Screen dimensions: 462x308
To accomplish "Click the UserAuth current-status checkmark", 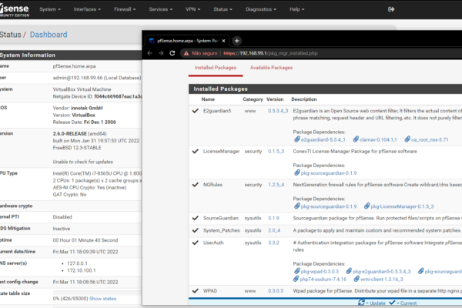I will coord(195,243).
